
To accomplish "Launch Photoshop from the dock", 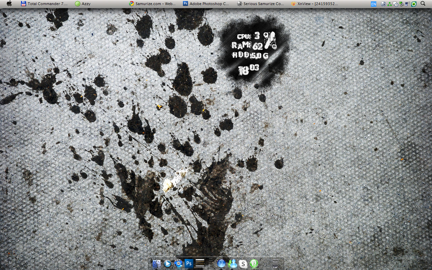I will [189, 264].
